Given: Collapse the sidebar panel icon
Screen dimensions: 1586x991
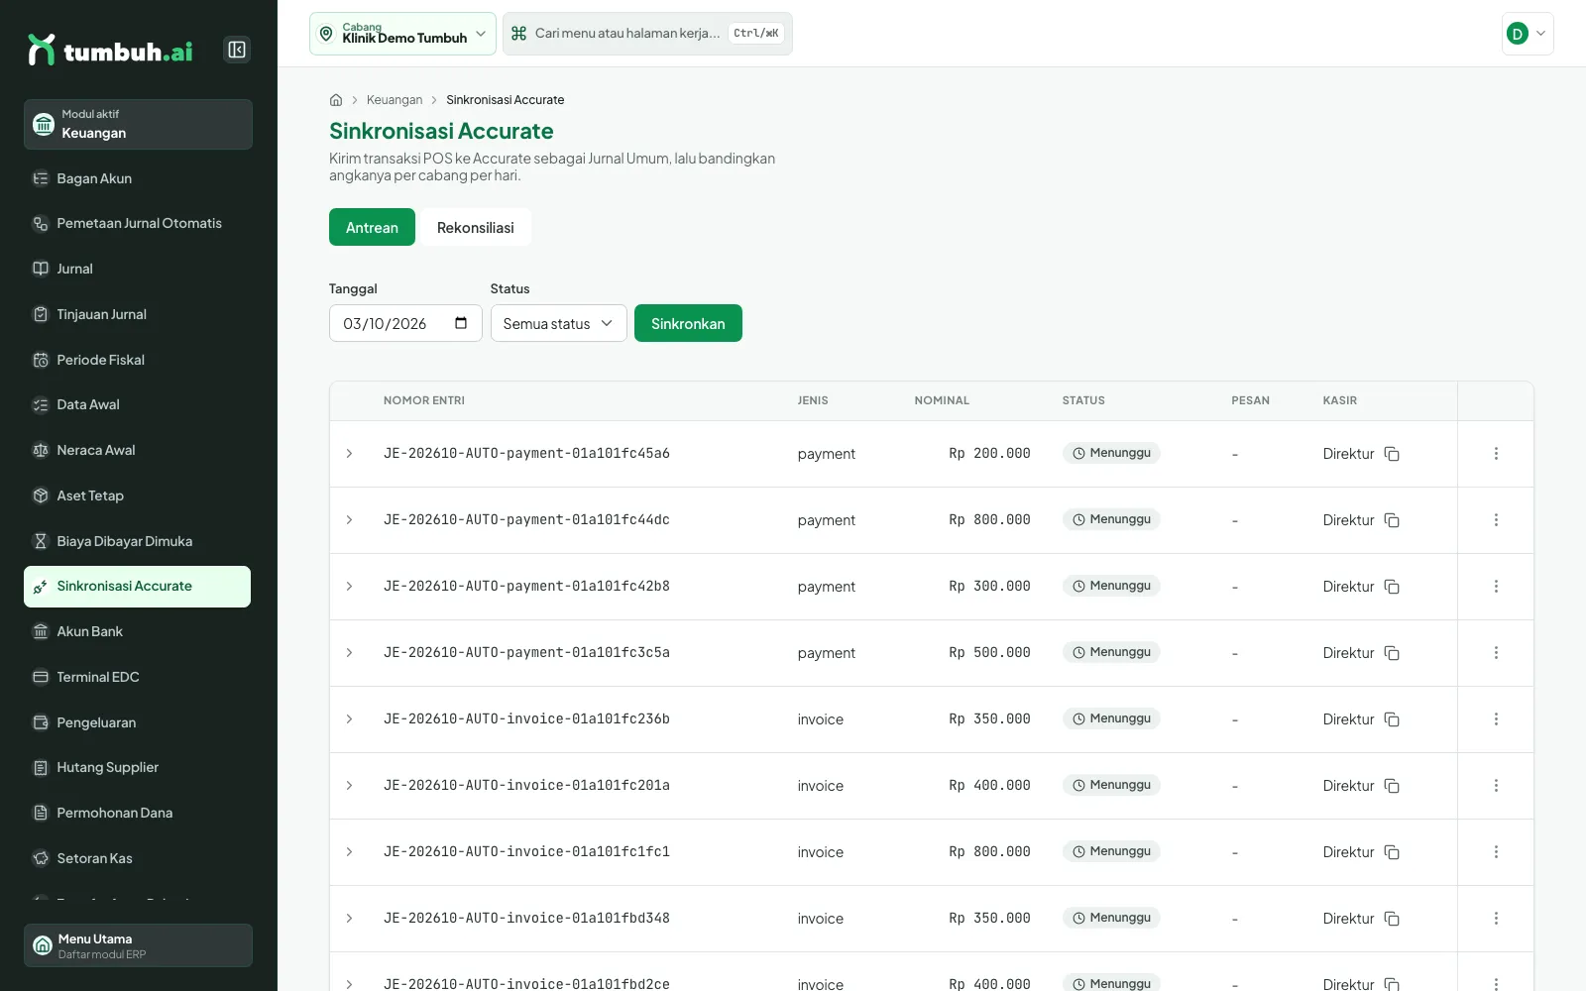Looking at the screenshot, I should (237, 50).
